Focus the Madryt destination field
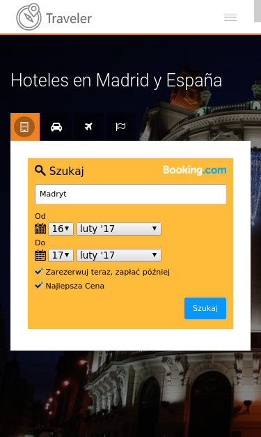261x437 pixels. tap(131, 194)
